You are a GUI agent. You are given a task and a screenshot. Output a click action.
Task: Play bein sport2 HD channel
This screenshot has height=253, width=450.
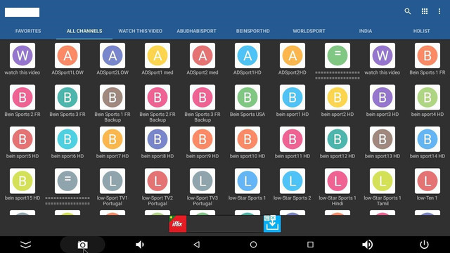[337, 97]
